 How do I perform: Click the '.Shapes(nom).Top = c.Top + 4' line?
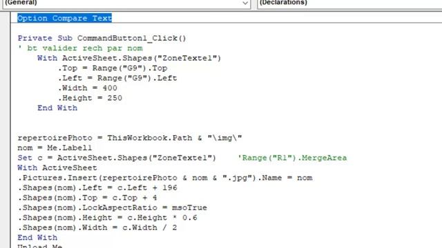pyautogui.click(x=88, y=198)
